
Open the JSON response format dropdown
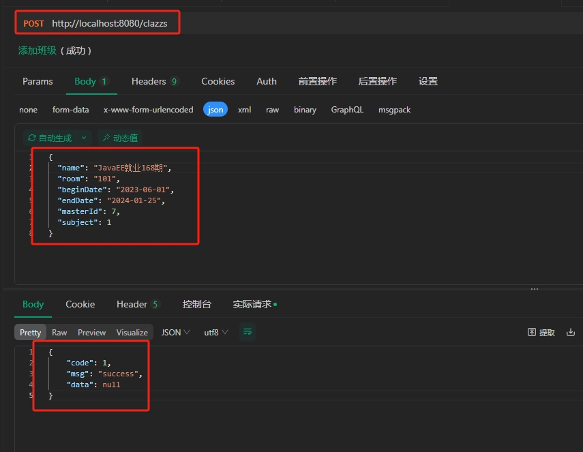point(175,332)
